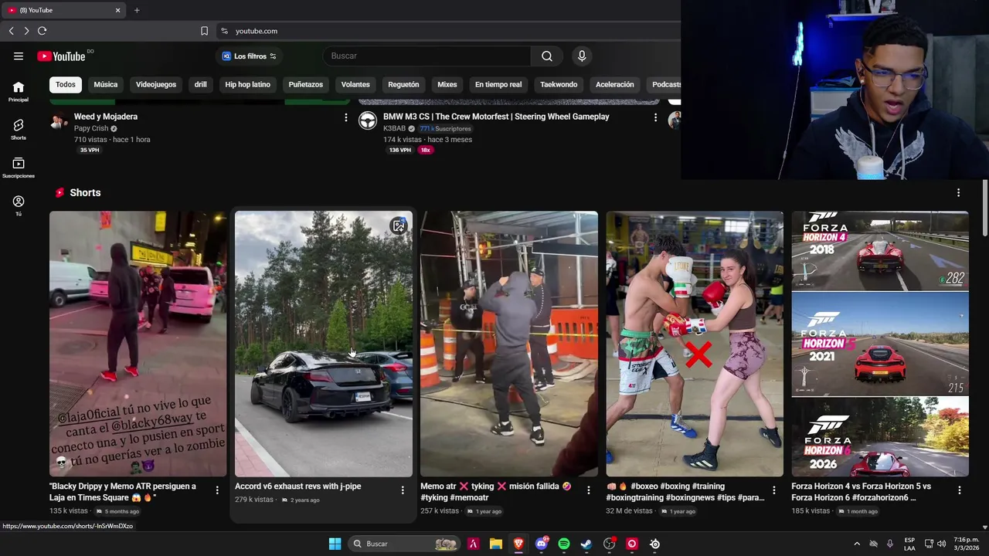
Task: Open the Papy Crish channel link
Action: pyautogui.click(x=91, y=128)
